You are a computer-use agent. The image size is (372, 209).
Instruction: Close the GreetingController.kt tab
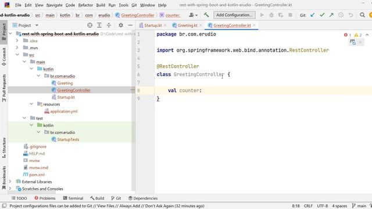(x=254, y=26)
